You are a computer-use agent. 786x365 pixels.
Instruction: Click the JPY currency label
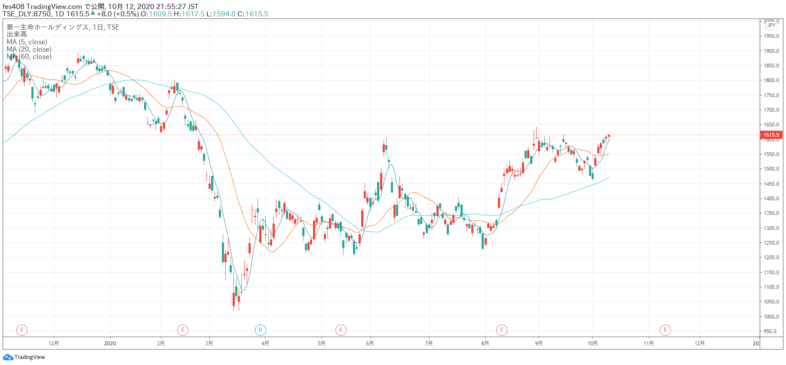click(771, 26)
